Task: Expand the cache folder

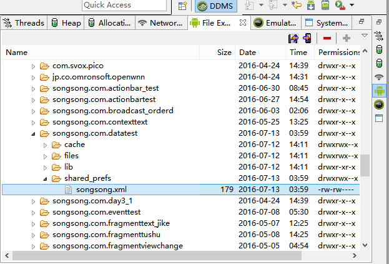Action: coord(45,145)
